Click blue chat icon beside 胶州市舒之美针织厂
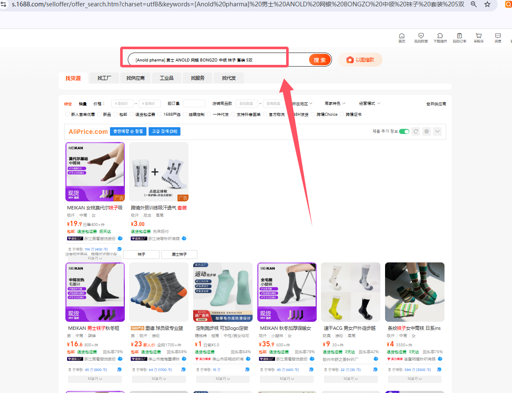Image resolution: width=512 pixels, height=393 pixels. (x=376, y=359)
